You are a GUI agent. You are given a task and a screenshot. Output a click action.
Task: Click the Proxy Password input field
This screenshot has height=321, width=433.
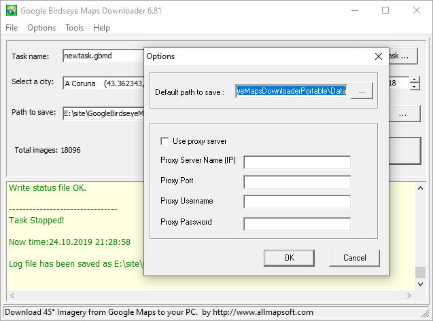tap(297, 224)
